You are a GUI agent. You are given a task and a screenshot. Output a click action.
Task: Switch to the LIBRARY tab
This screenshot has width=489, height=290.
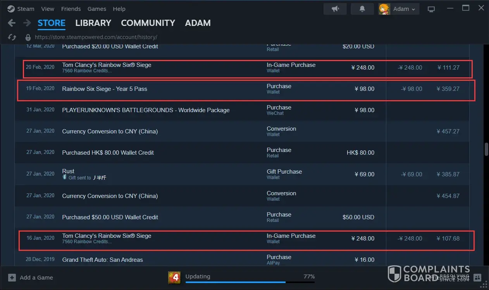(x=93, y=23)
